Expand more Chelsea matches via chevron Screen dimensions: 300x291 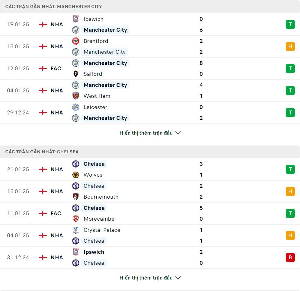[x=178, y=278]
